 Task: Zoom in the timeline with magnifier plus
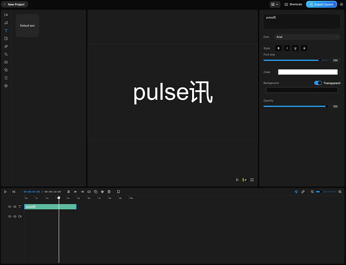(x=340, y=192)
